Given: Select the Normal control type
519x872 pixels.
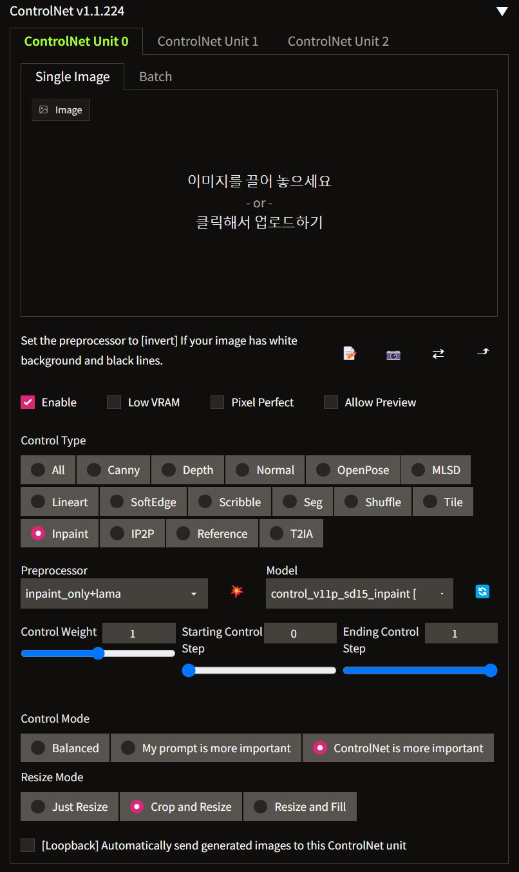Looking at the screenshot, I should (265, 470).
